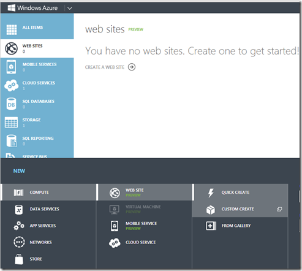Screen dimensions: 302x271
Task: Choose APP SERVICES category label
Action: (x=43, y=226)
